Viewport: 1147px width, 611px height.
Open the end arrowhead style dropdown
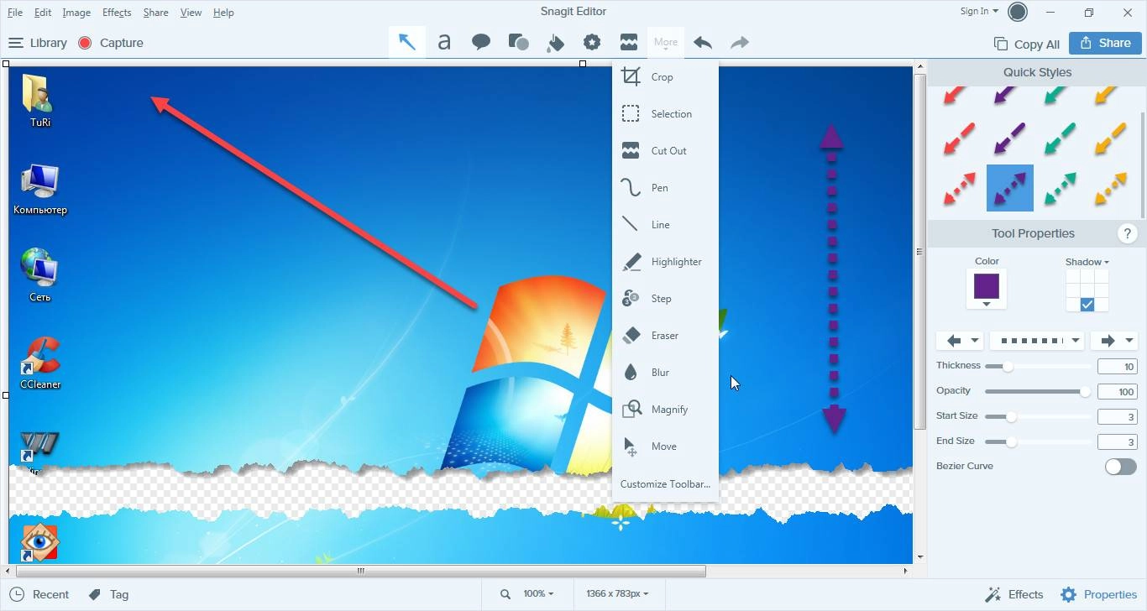coord(1115,340)
